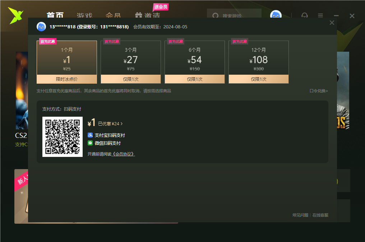Viewport: 365px width, 242px height.
Task: Minimize the main window
Action: click(x=336, y=15)
